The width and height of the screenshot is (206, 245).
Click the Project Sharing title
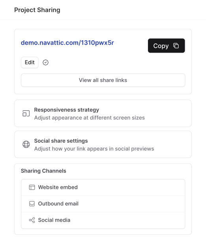click(37, 10)
